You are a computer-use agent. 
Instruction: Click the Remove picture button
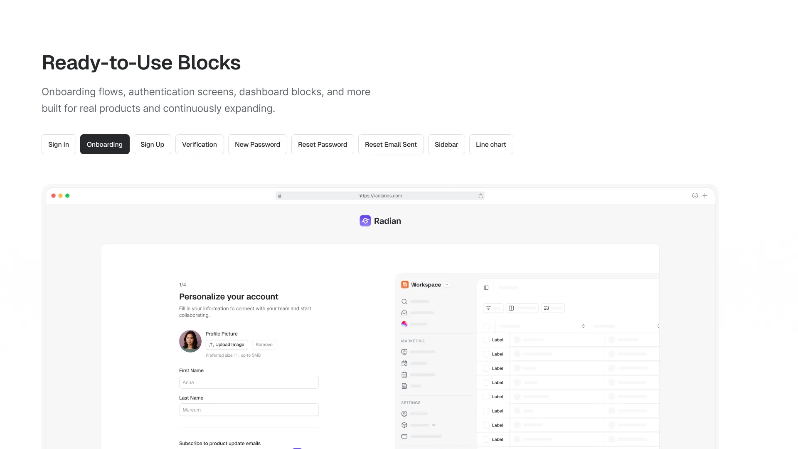pyautogui.click(x=264, y=345)
